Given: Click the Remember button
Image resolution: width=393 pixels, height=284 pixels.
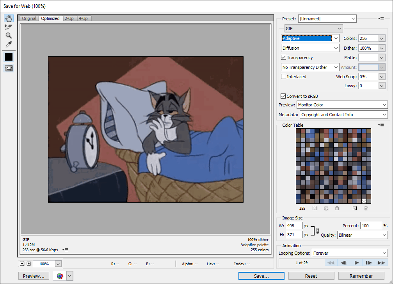Looking at the screenshot, I should coord(361,276).
